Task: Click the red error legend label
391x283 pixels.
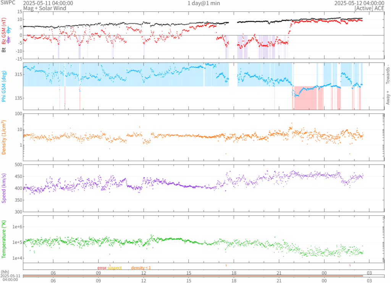Action: point(102,268)
